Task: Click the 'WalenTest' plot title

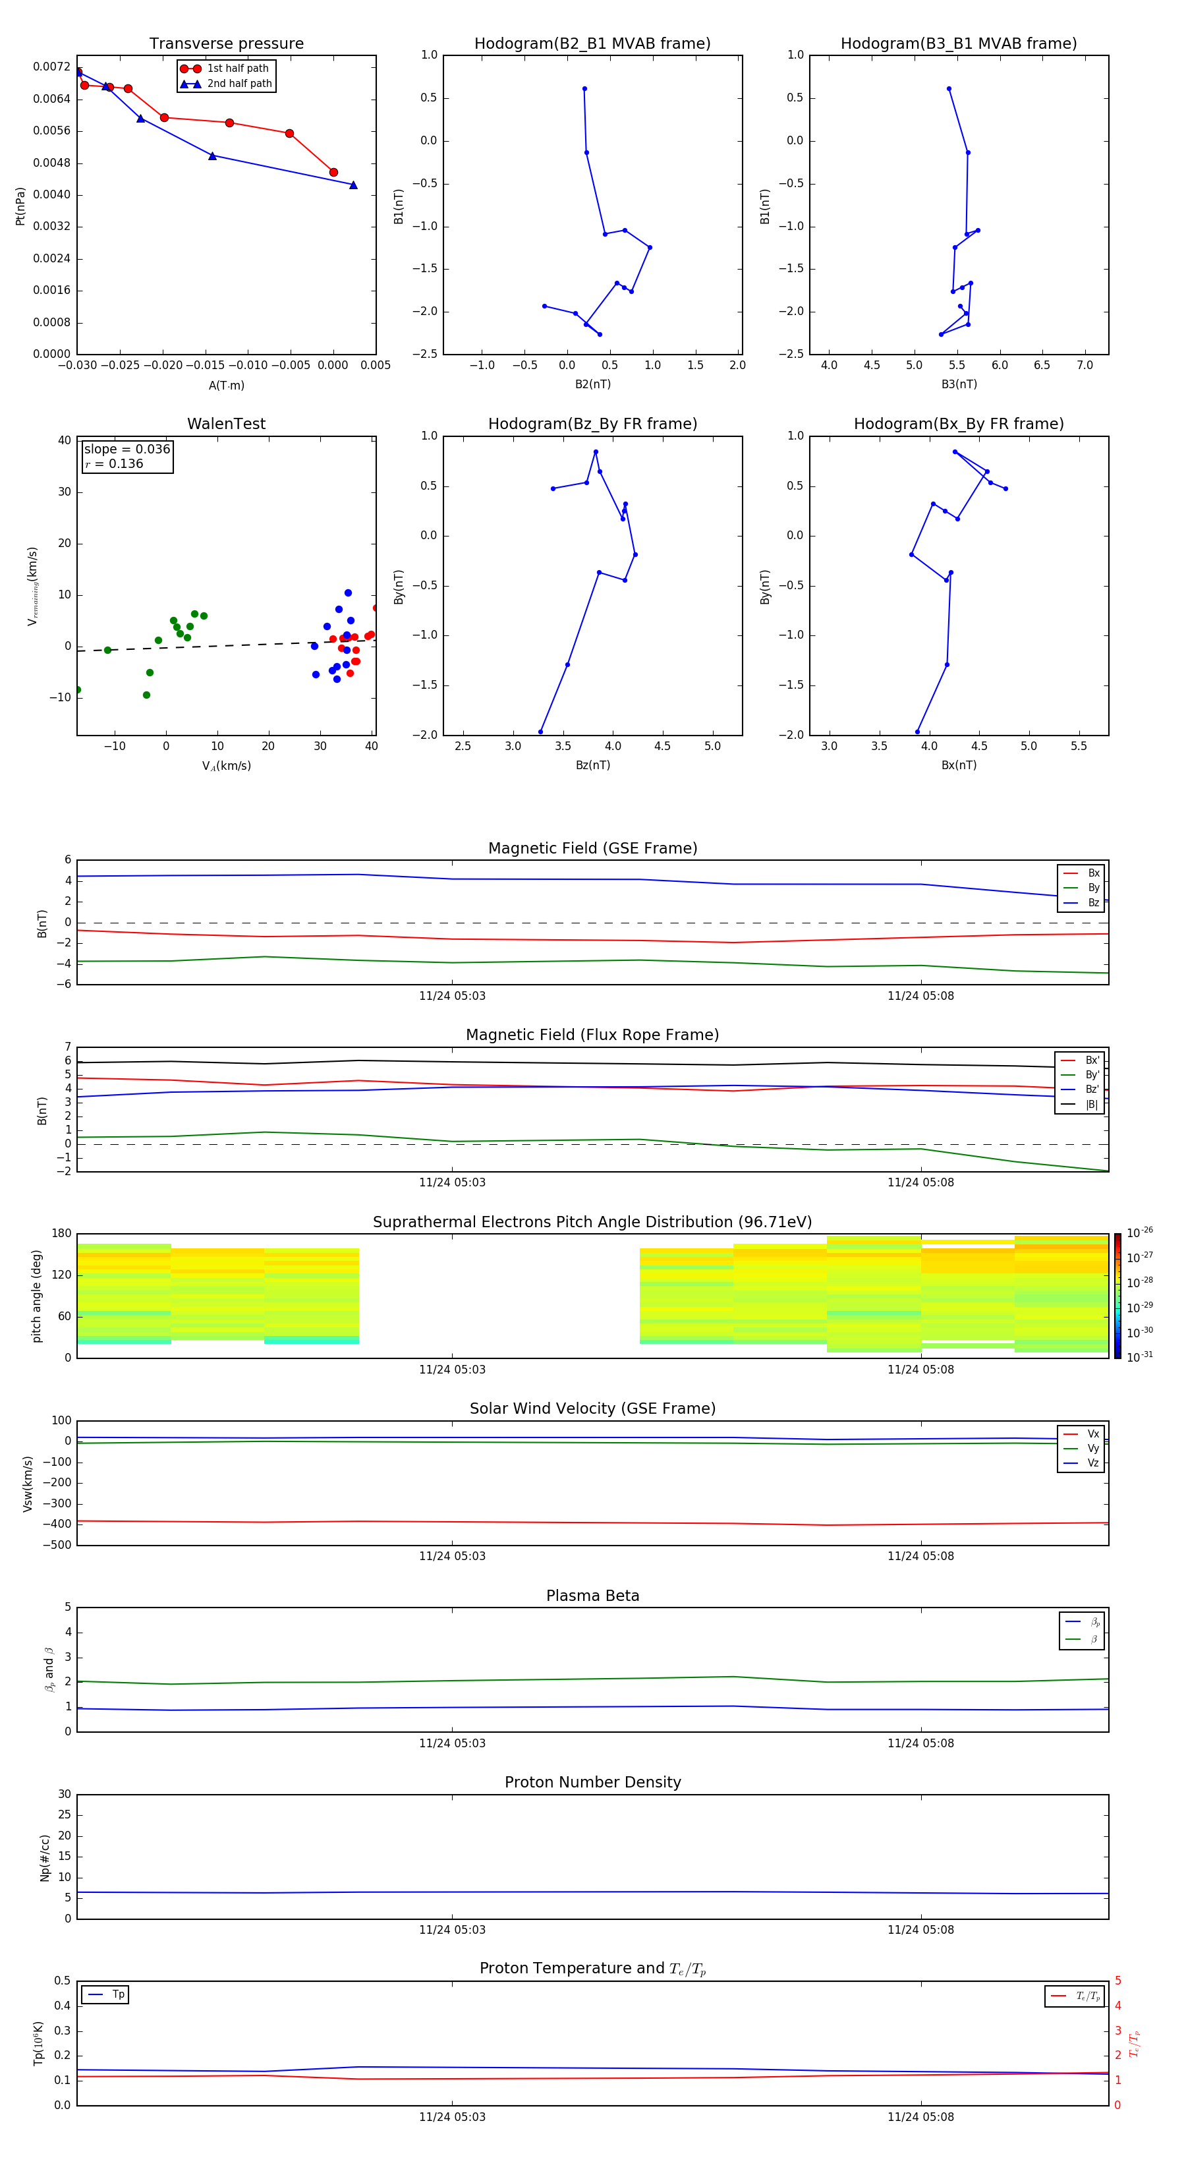Action: point(226,424)
